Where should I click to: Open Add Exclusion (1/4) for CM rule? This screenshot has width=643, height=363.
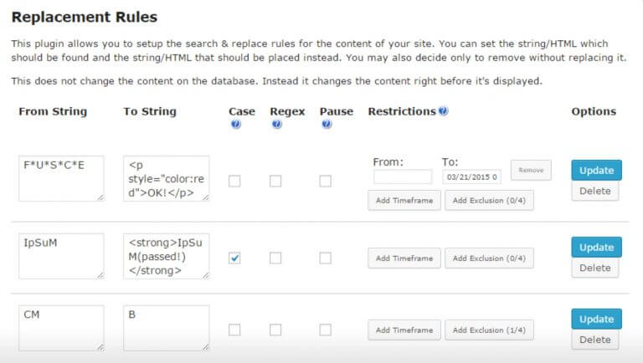[489, 330]
